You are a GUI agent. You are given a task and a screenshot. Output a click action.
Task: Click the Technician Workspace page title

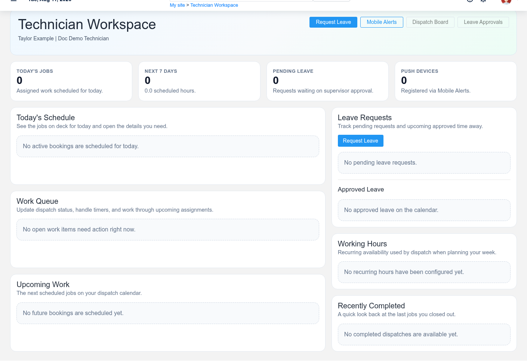point(87,25)
